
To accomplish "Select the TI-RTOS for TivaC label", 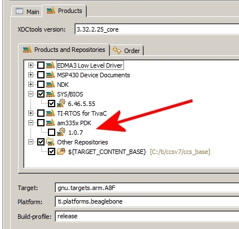I will tap(82, 113).
